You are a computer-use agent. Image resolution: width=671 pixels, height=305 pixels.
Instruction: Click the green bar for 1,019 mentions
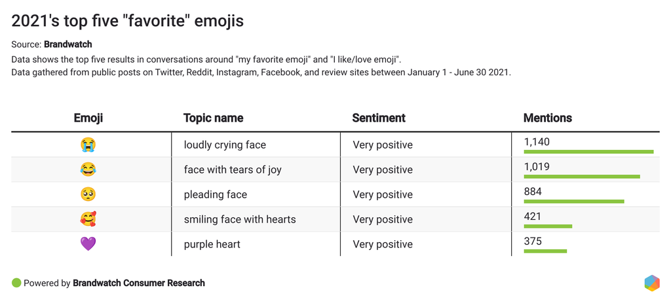pyautogui.click(x=582, y=177)
